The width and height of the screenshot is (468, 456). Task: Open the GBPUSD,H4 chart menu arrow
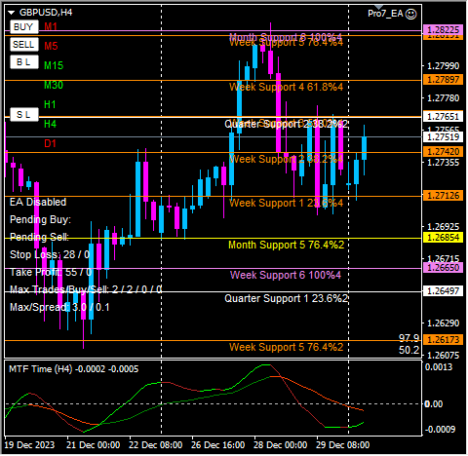click(x=12, y=13)
